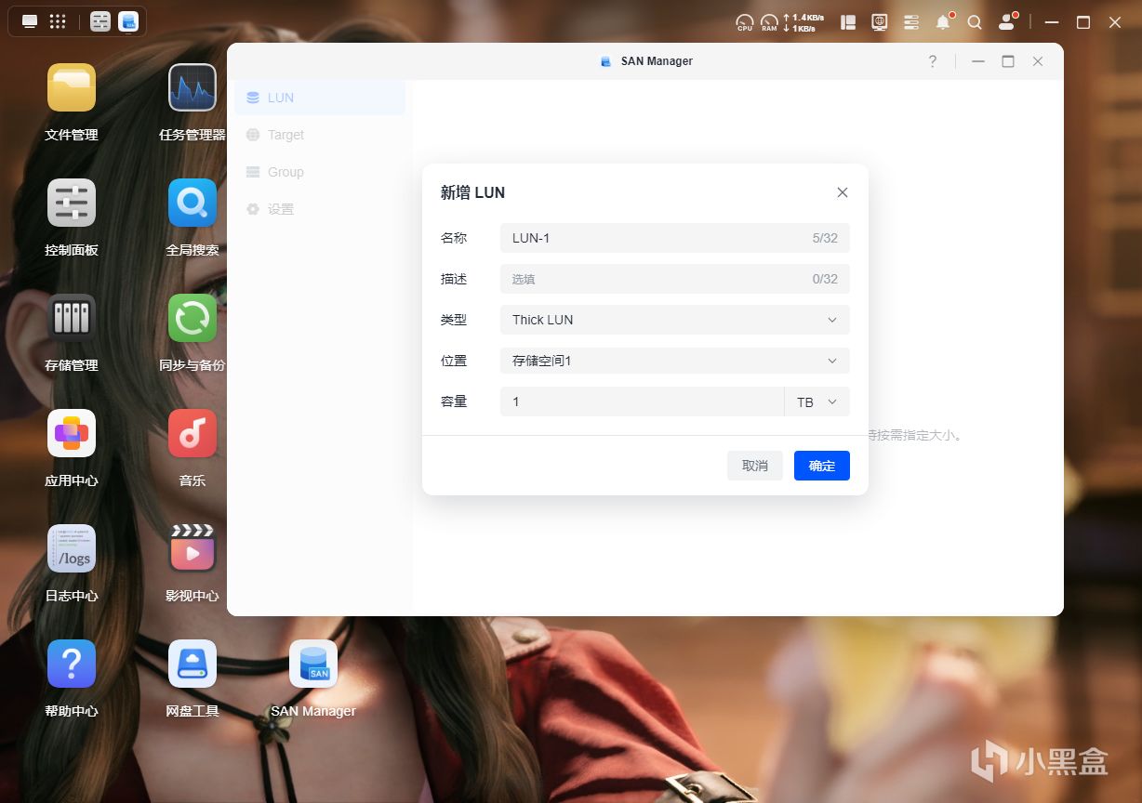Click the 名称 field containing LUN-1

[675, 238]
